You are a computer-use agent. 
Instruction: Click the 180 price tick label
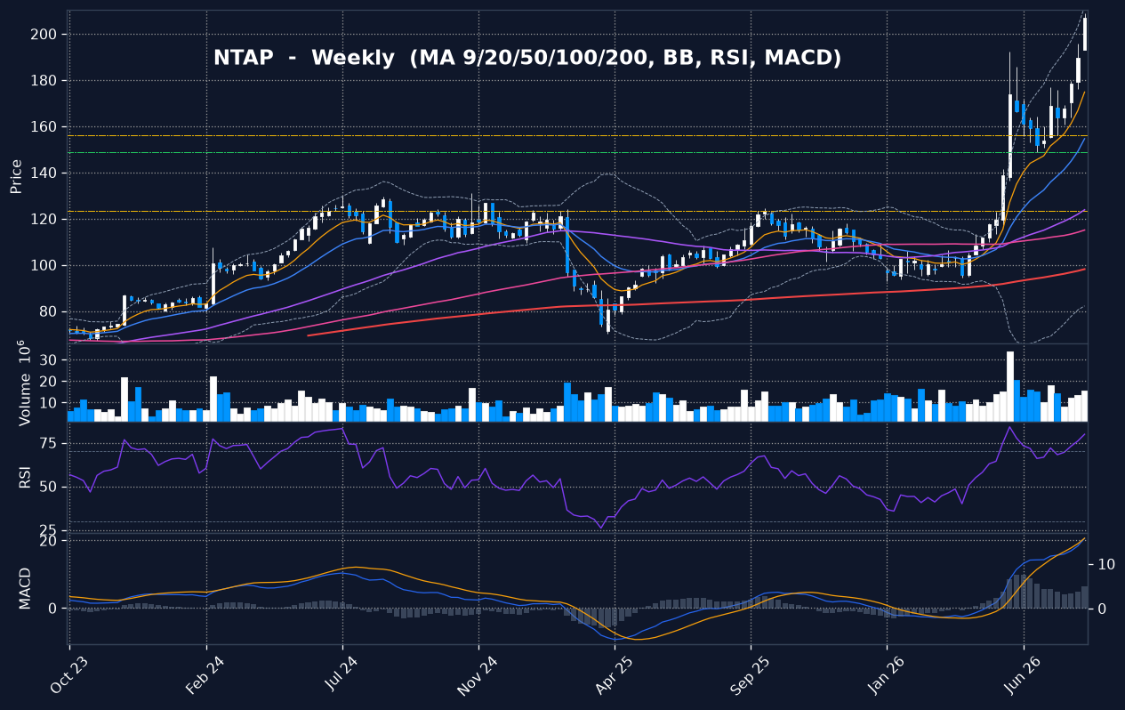tap(44, 81)
